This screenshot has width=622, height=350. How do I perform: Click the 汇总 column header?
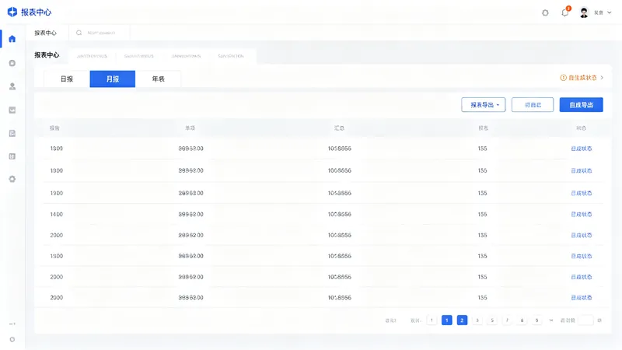coord(339,128)
